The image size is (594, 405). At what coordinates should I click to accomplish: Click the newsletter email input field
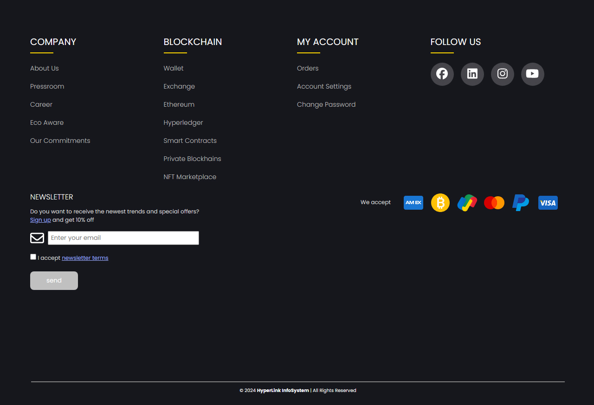[x=123, y=238]
